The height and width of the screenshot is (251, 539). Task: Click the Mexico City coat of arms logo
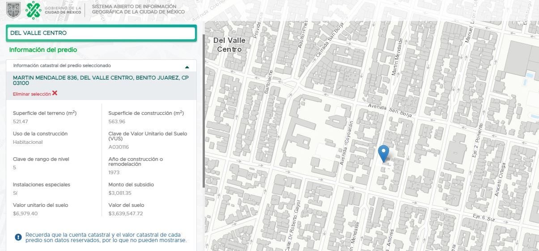pyautogui.click(x=13, y=9)
